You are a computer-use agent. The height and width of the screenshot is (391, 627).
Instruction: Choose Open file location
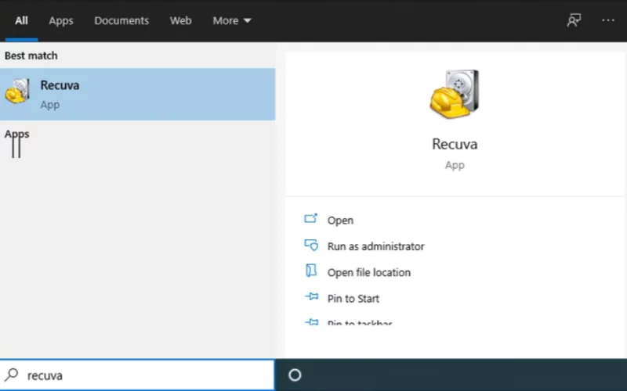point(368,272)
